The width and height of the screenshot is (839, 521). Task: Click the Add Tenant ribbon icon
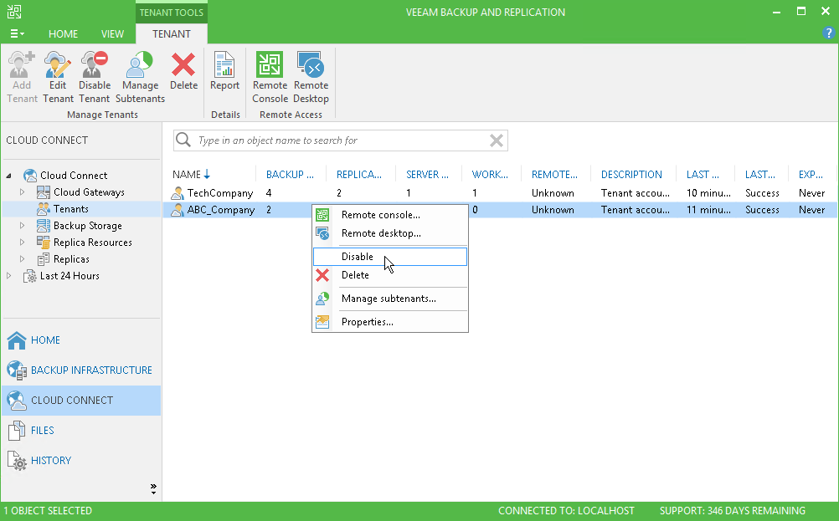pos(22,77)
